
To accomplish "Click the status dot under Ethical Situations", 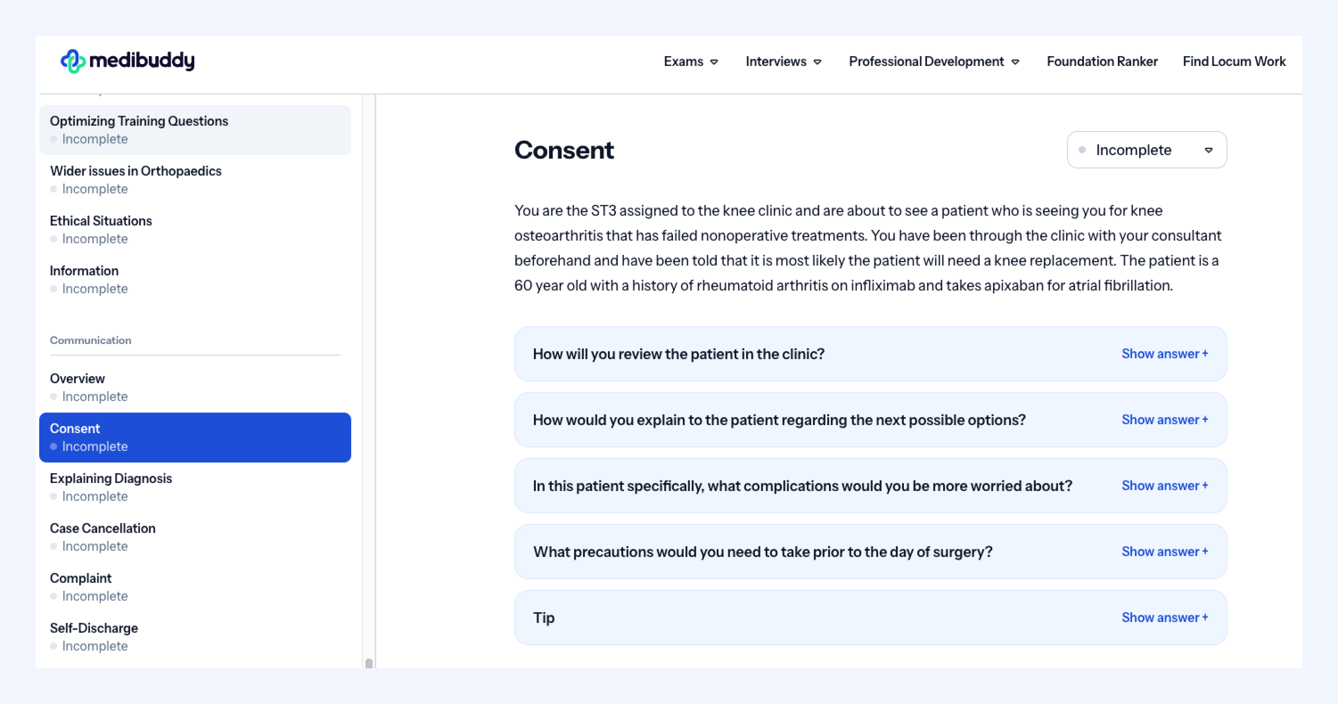I will (x=53, y=239).
